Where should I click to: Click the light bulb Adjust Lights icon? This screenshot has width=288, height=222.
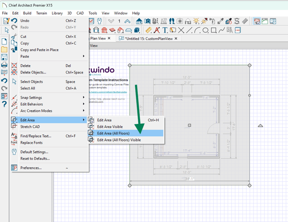[196, 21]
